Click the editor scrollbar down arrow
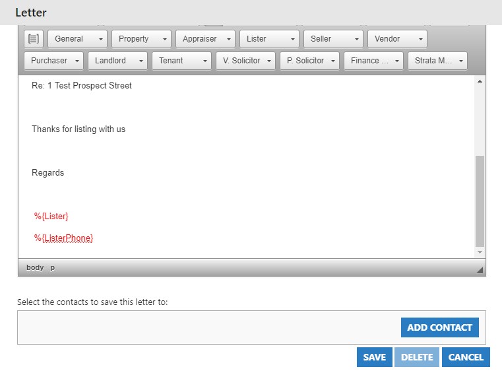Image resolution: width=502 pixels, height=375 pixels. coord(480,252)
